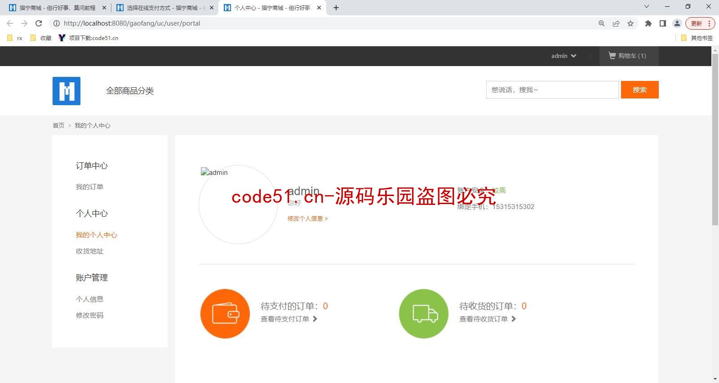Image resolution: width=719 pixels, height=383 pixels.
Task: Open 我的订单 in sidebar
Action: [89, 187]
